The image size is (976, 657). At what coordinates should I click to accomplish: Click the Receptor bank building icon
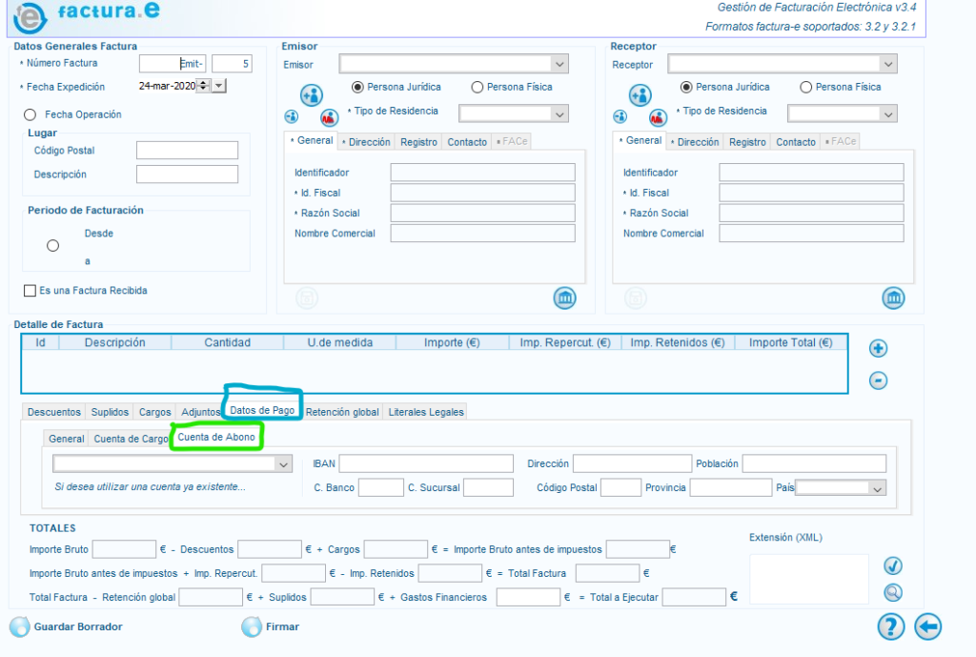pos(893,298)
